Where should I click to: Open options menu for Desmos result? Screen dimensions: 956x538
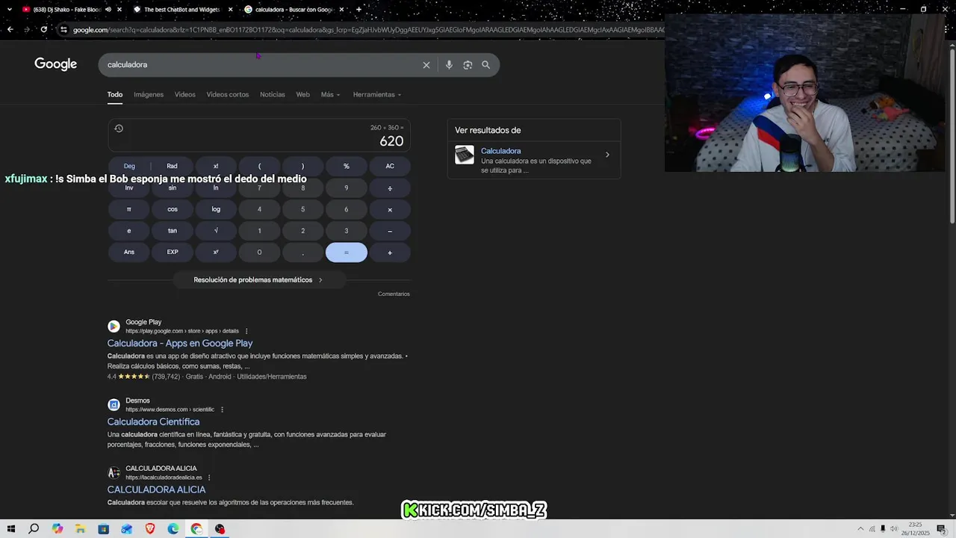click(222, 409)
